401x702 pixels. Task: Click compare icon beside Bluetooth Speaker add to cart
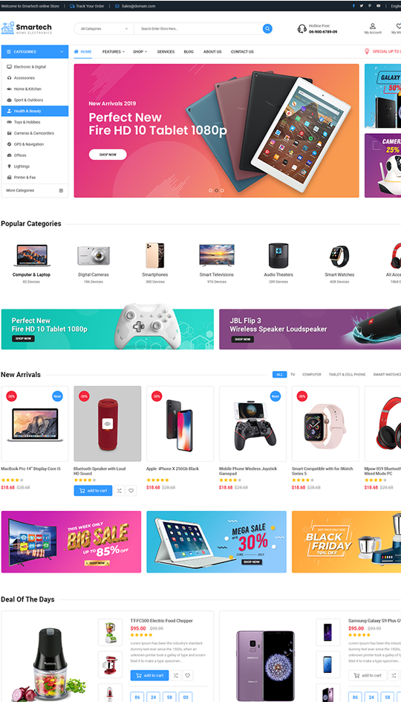119,491
